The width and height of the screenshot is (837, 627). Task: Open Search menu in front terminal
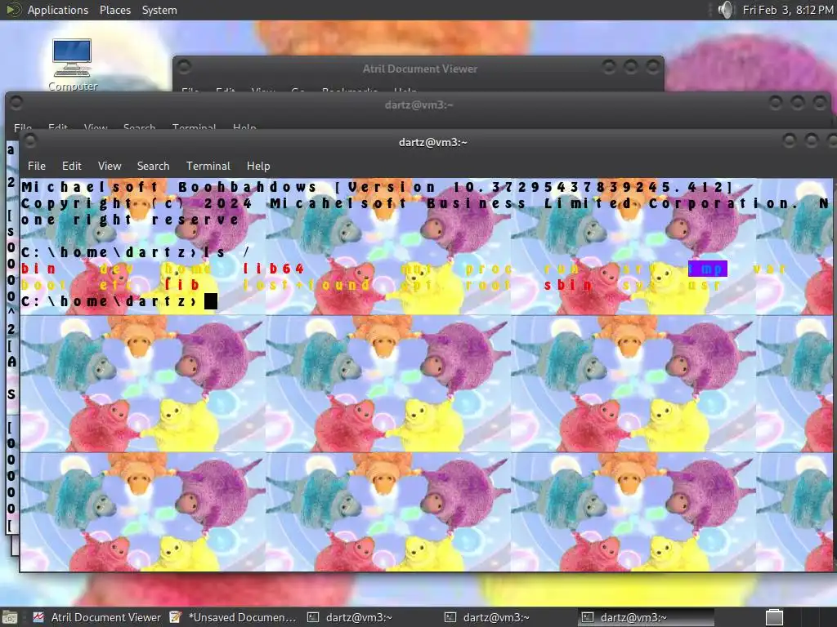[153, 166]
